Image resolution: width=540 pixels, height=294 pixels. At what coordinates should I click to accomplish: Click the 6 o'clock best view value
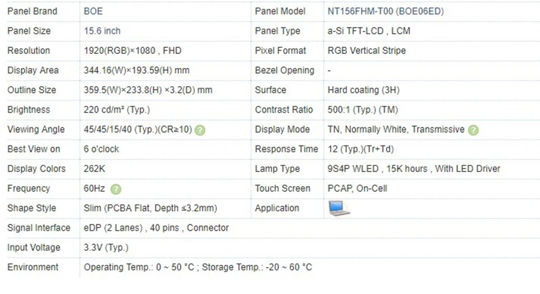[102, 149]
